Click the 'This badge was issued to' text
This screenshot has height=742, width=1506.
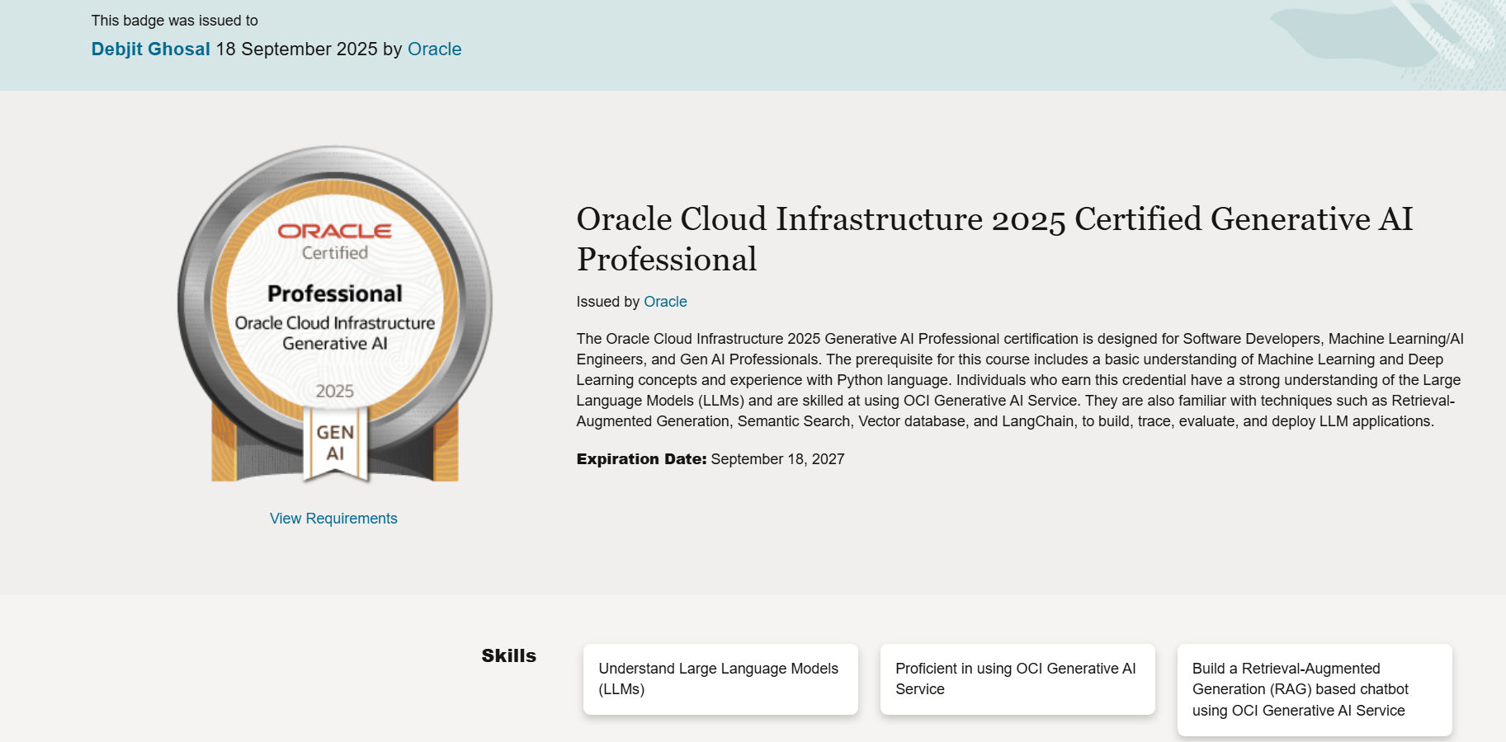174,21
